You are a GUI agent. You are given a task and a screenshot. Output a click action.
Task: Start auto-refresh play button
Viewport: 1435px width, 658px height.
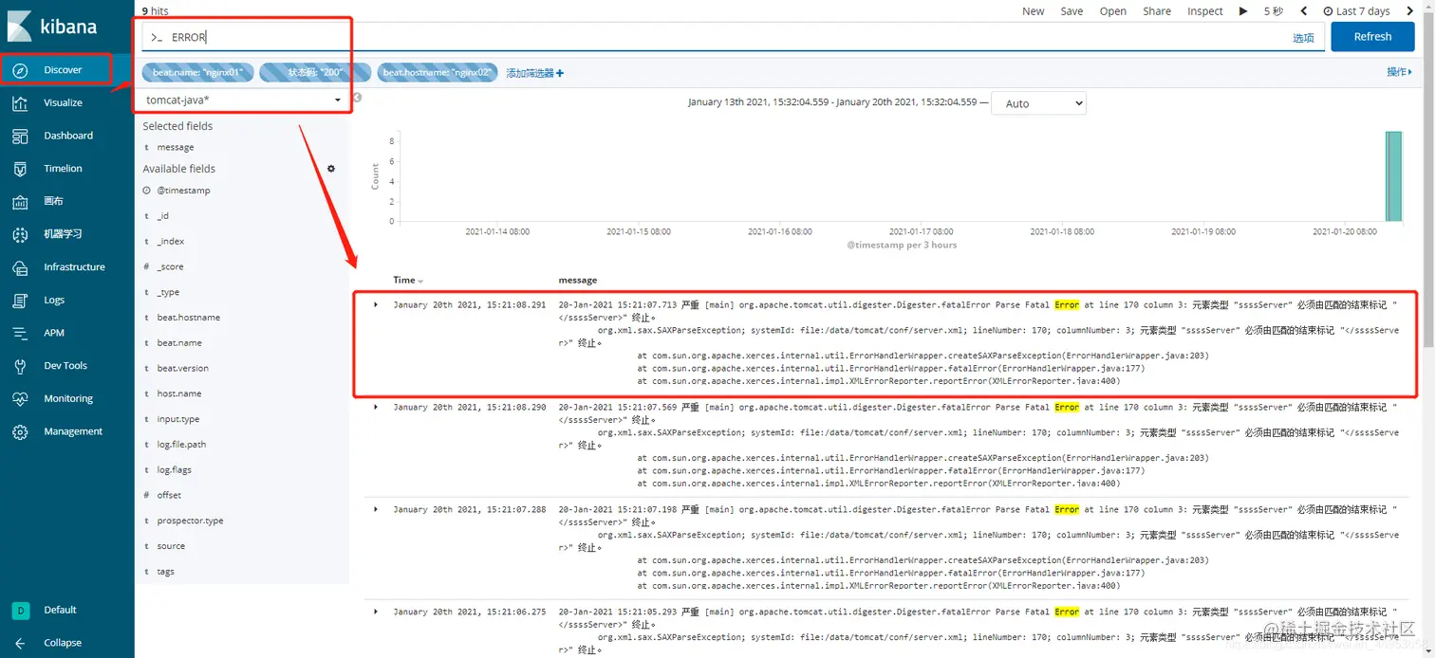tap(1243, 11)
